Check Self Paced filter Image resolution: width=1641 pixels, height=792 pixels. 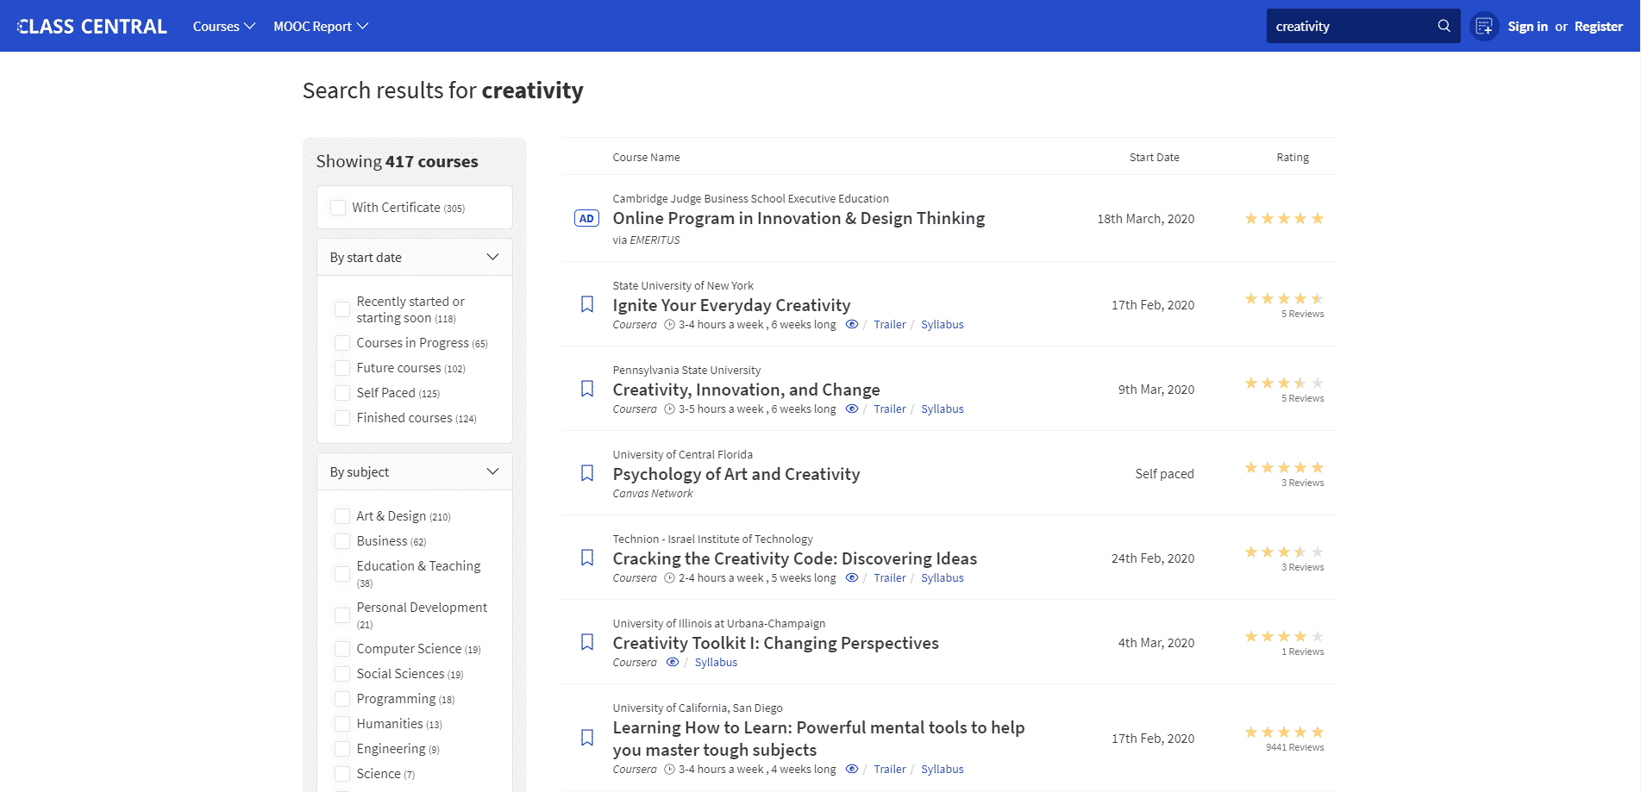pyautogui.click(x=342, y=393)
